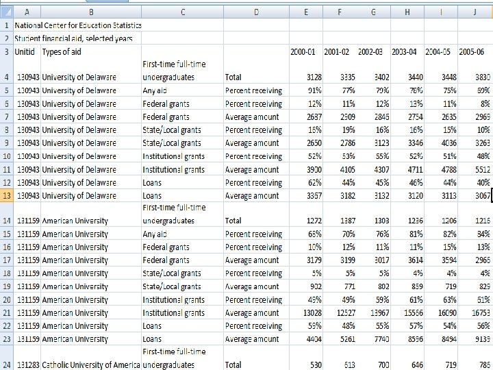493x370 pixels.
Task: Click value 530 in row 24
Action: coord(316,365)
